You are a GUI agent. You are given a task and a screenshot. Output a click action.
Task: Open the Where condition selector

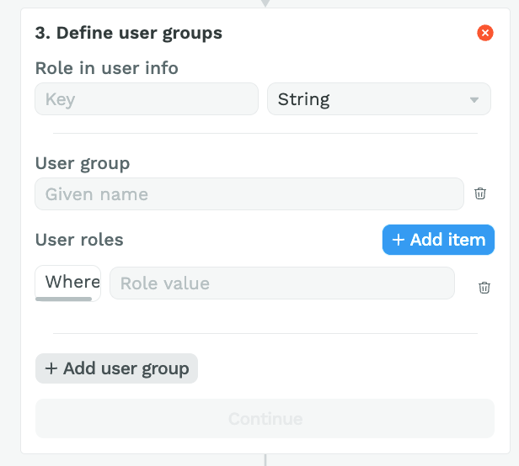(68, 282)
